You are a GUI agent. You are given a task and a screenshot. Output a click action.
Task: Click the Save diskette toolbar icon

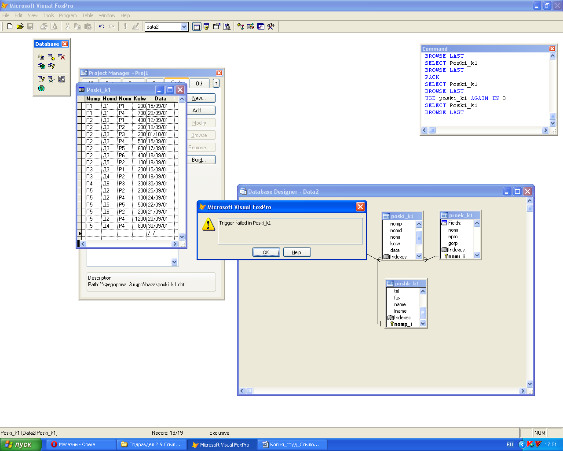pyautogui.click(x=30, y=26)
